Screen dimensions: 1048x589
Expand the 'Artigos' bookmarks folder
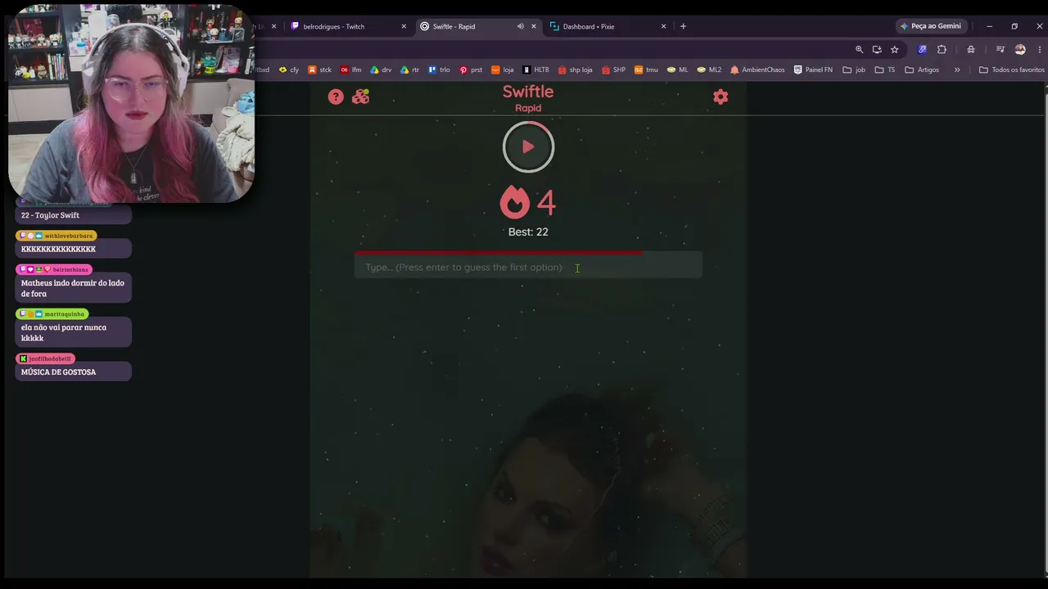pyautogui.click(x=922, y=70)
